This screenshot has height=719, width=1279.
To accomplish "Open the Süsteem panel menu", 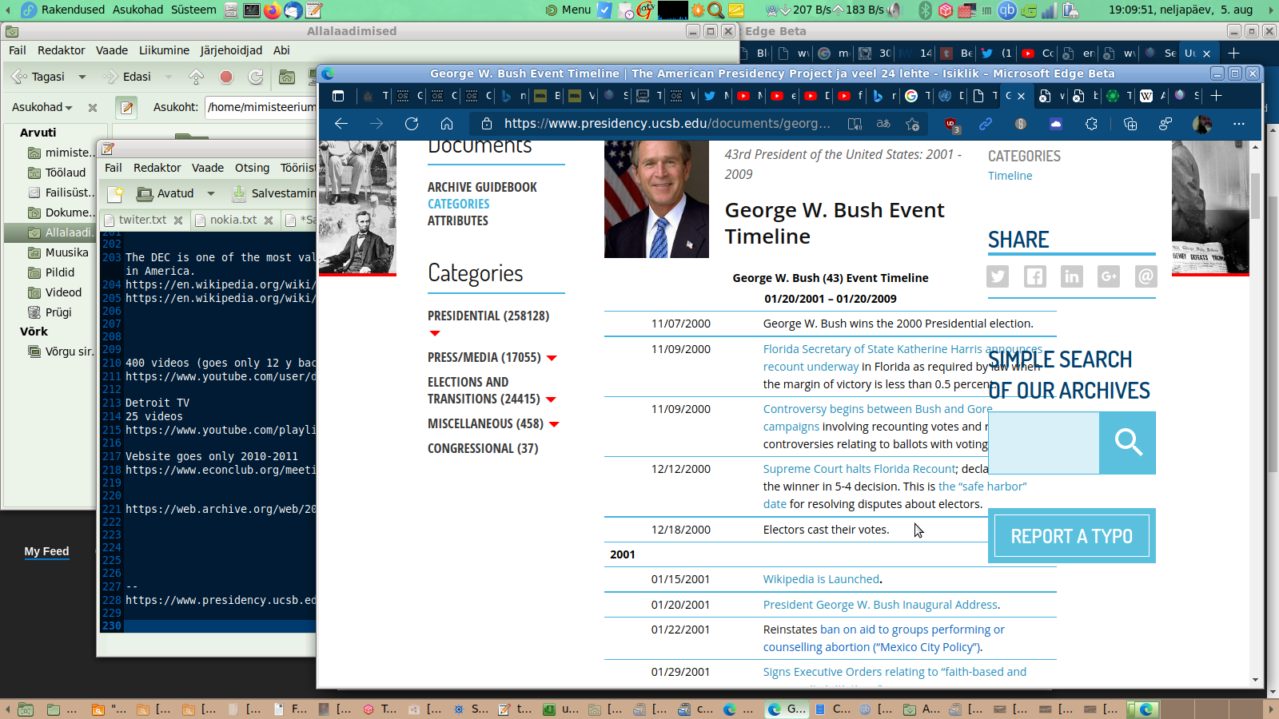I will [193, 10].
